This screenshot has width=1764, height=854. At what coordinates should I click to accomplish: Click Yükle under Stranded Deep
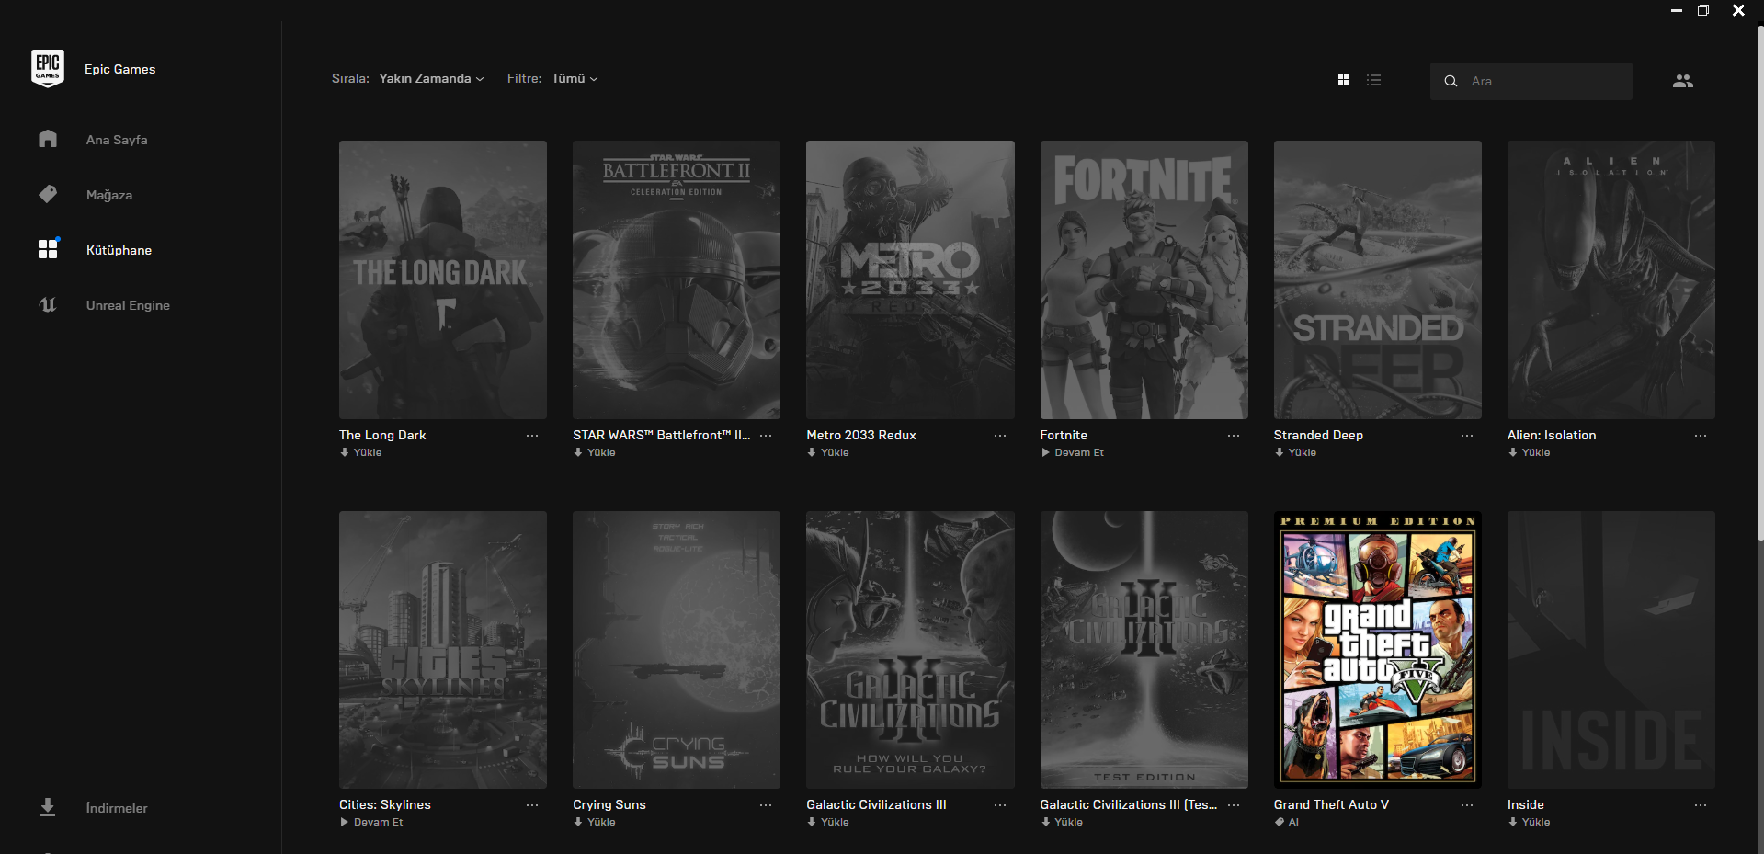[1295, 452]
